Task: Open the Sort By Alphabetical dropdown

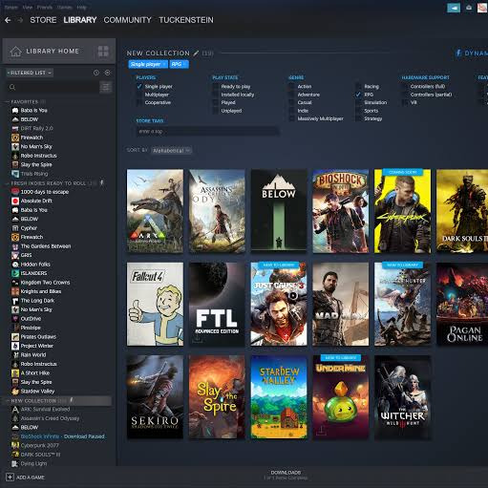Action: pos(171,150)
